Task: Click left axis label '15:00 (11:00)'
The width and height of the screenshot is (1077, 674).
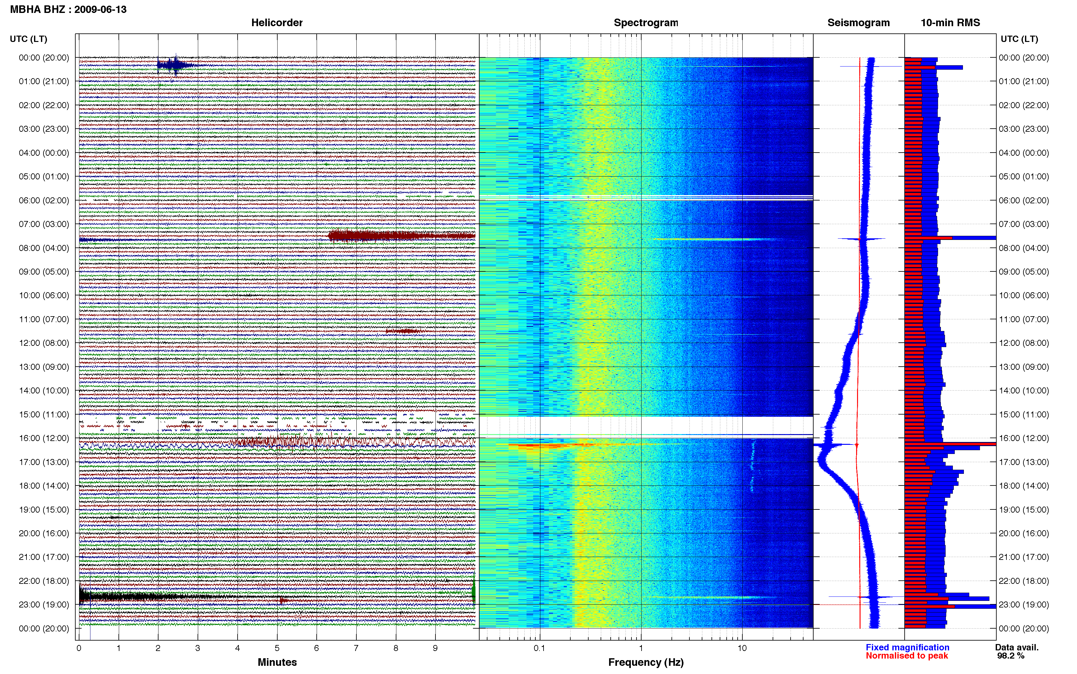Action: pos(44,415)
